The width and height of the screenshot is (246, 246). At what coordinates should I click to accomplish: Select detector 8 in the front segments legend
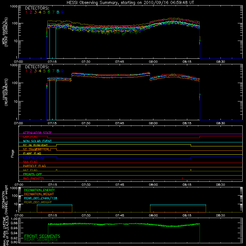tap(58, 12)
